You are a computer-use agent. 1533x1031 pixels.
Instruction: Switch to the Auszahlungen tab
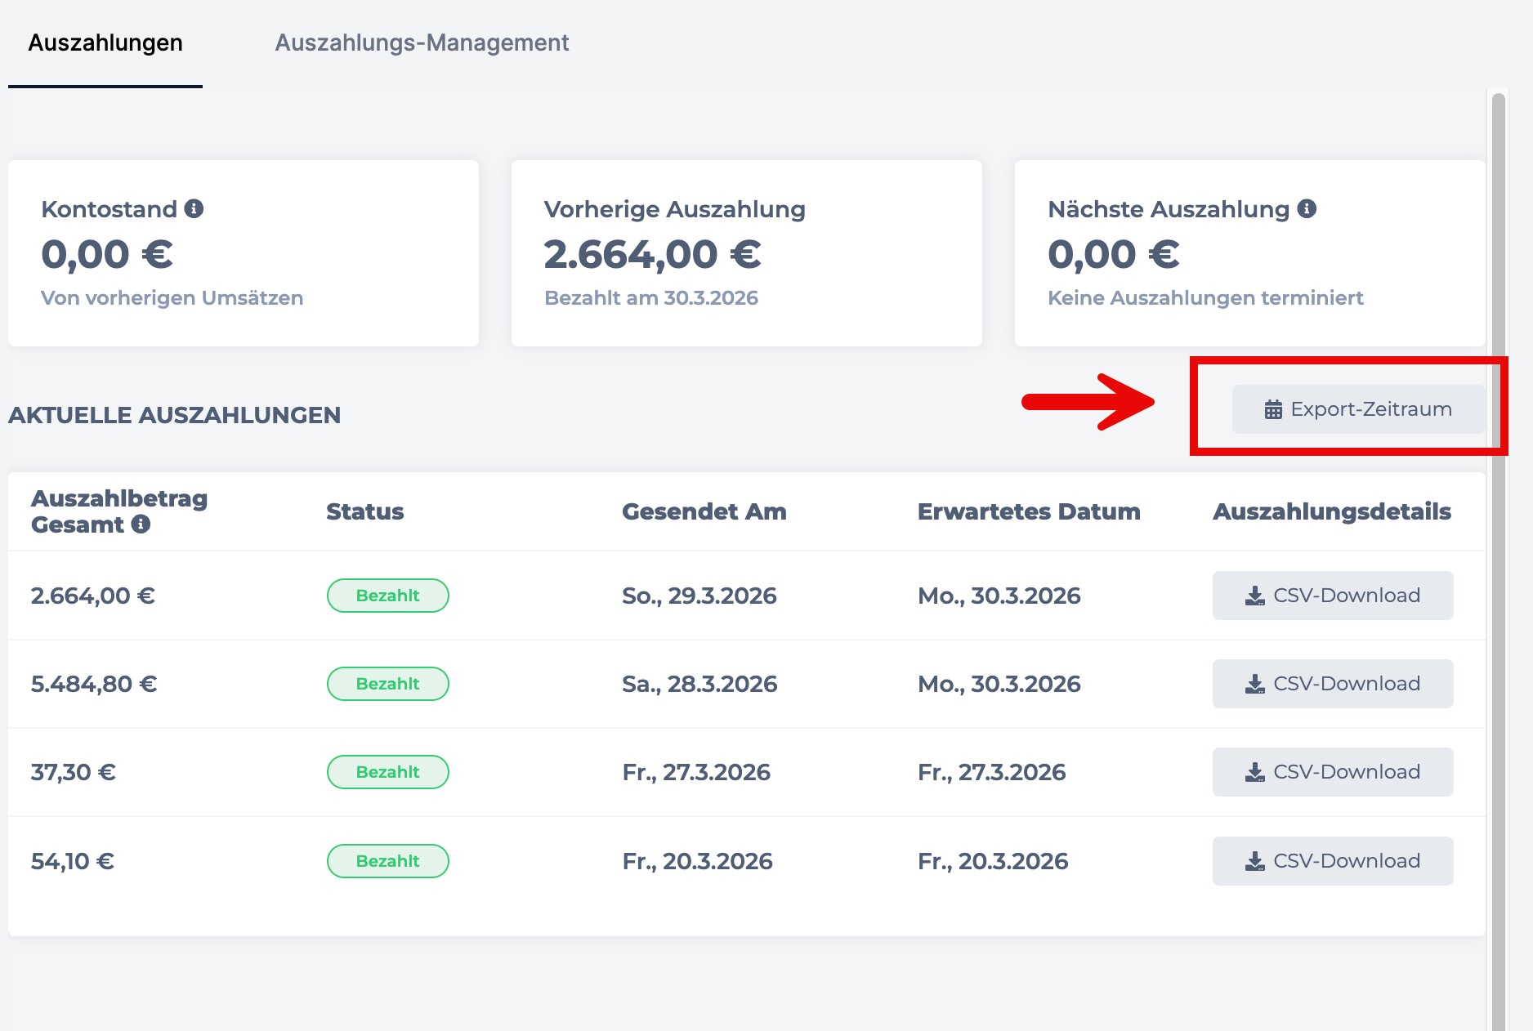[105, 43]
